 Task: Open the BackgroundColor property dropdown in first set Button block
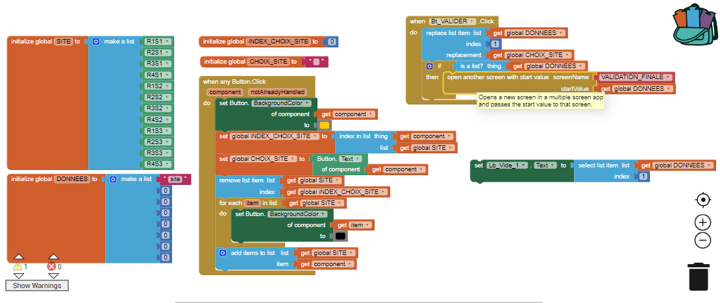tap(307, 103)
